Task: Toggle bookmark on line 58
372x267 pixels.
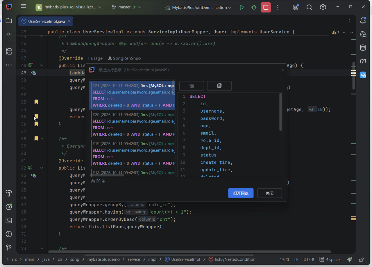Action: [x=36, y=138]
